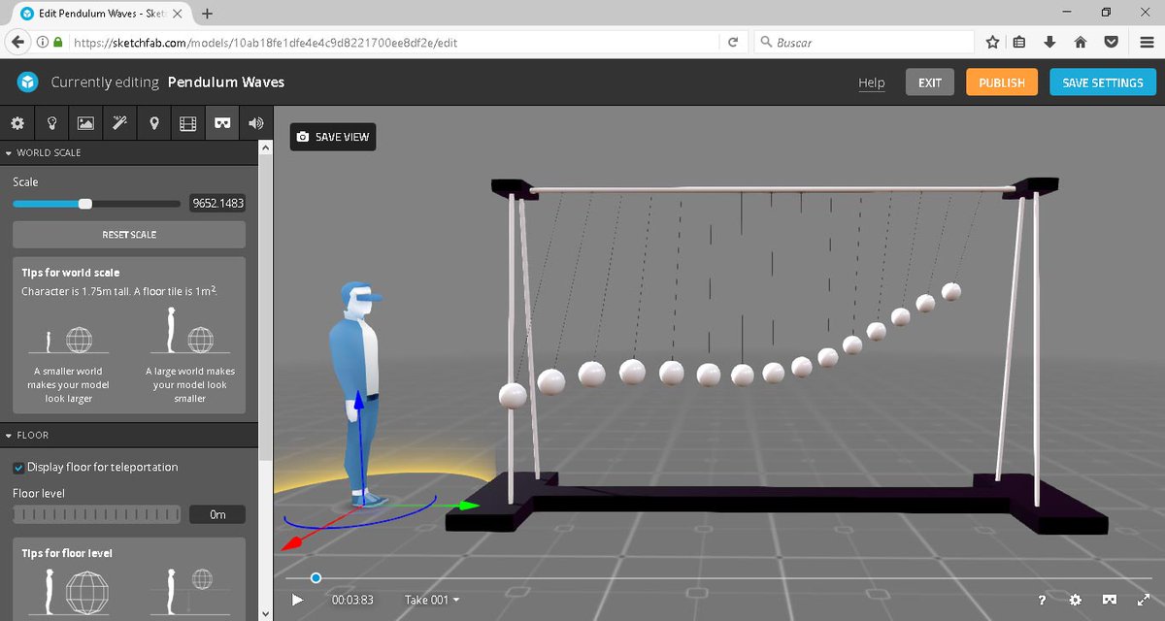
Task: Click the large world tip illustration
Action: tap(190, 332)
